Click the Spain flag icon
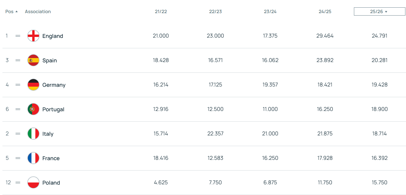 point(33,60)
